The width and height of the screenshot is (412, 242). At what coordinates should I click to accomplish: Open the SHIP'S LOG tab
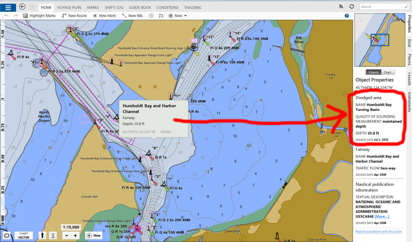(114, 8)
